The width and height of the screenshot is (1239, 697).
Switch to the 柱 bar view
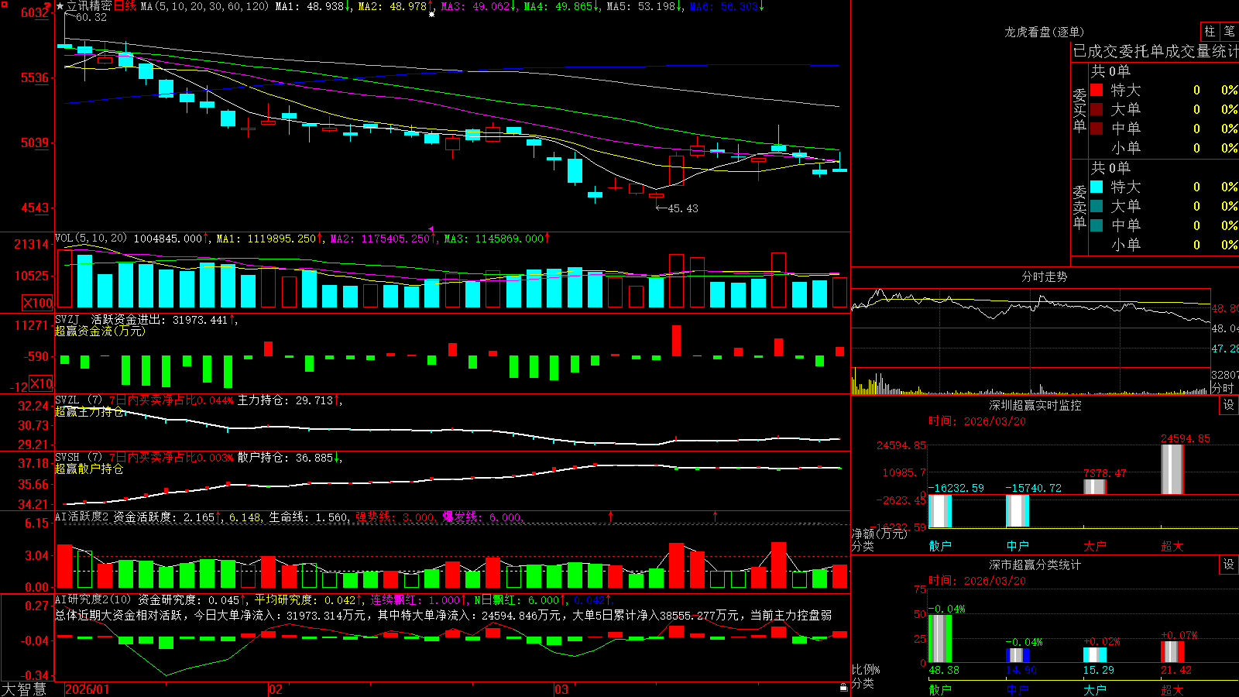coord(1210,31)
